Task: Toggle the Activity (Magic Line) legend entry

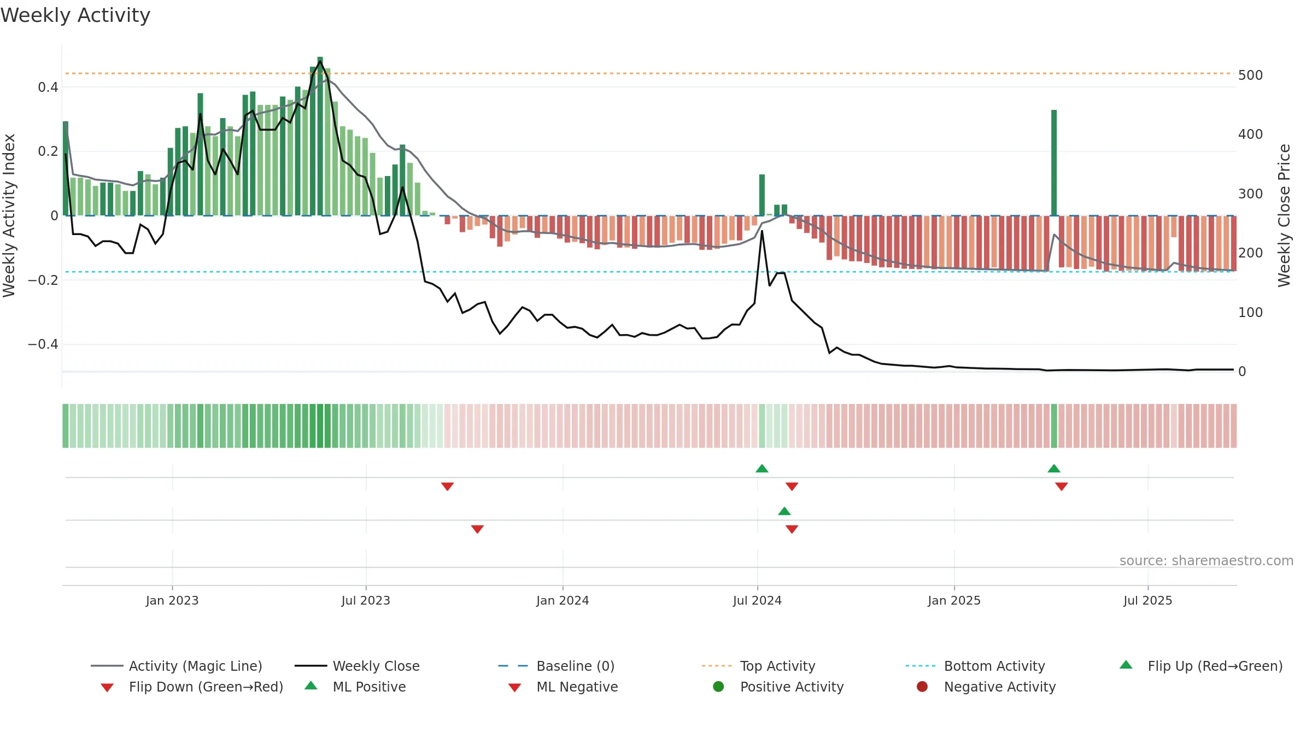Action: tap(177, 666)
